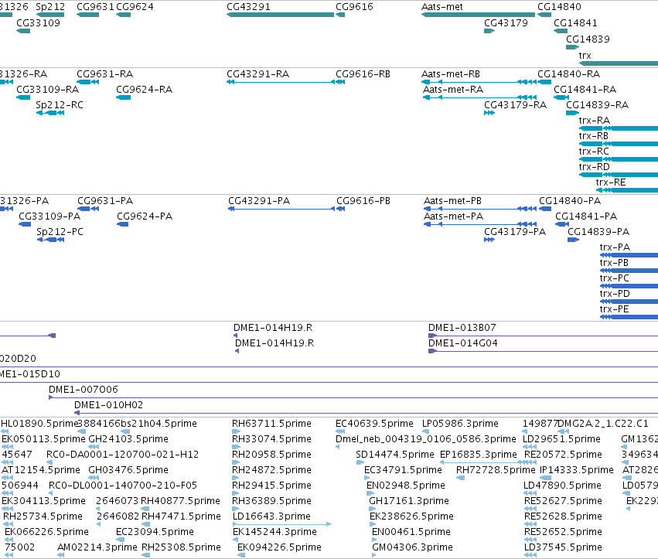The width and height of the screenshot is (658, 559).
Task: Select the CG9616-RB transcript label
Action: [363, 74]
